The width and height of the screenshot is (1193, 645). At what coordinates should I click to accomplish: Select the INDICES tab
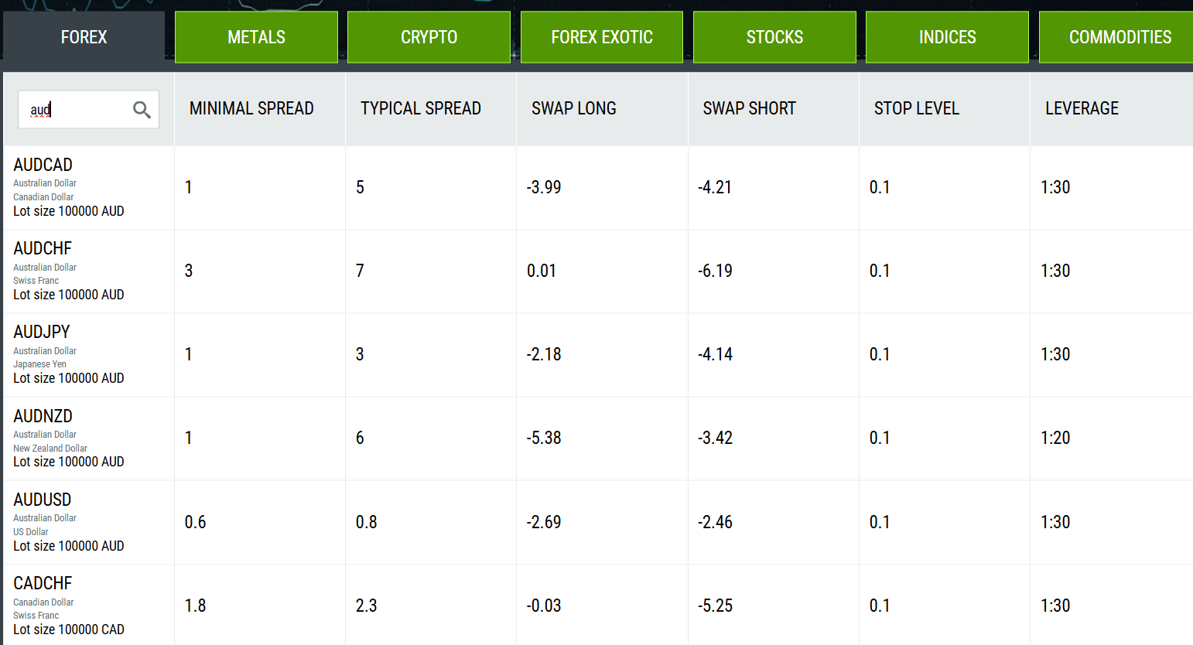pyautogui.click(x=947, y=37)
